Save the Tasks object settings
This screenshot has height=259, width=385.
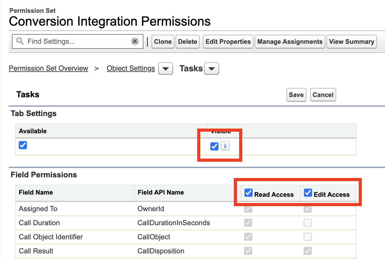tap(296, 95)
